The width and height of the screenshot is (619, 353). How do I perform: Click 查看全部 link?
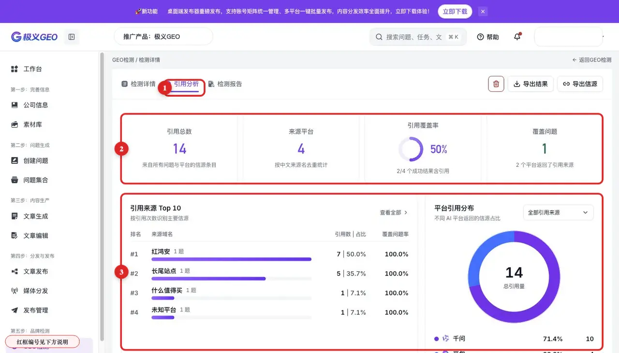(x=394, y=212)
